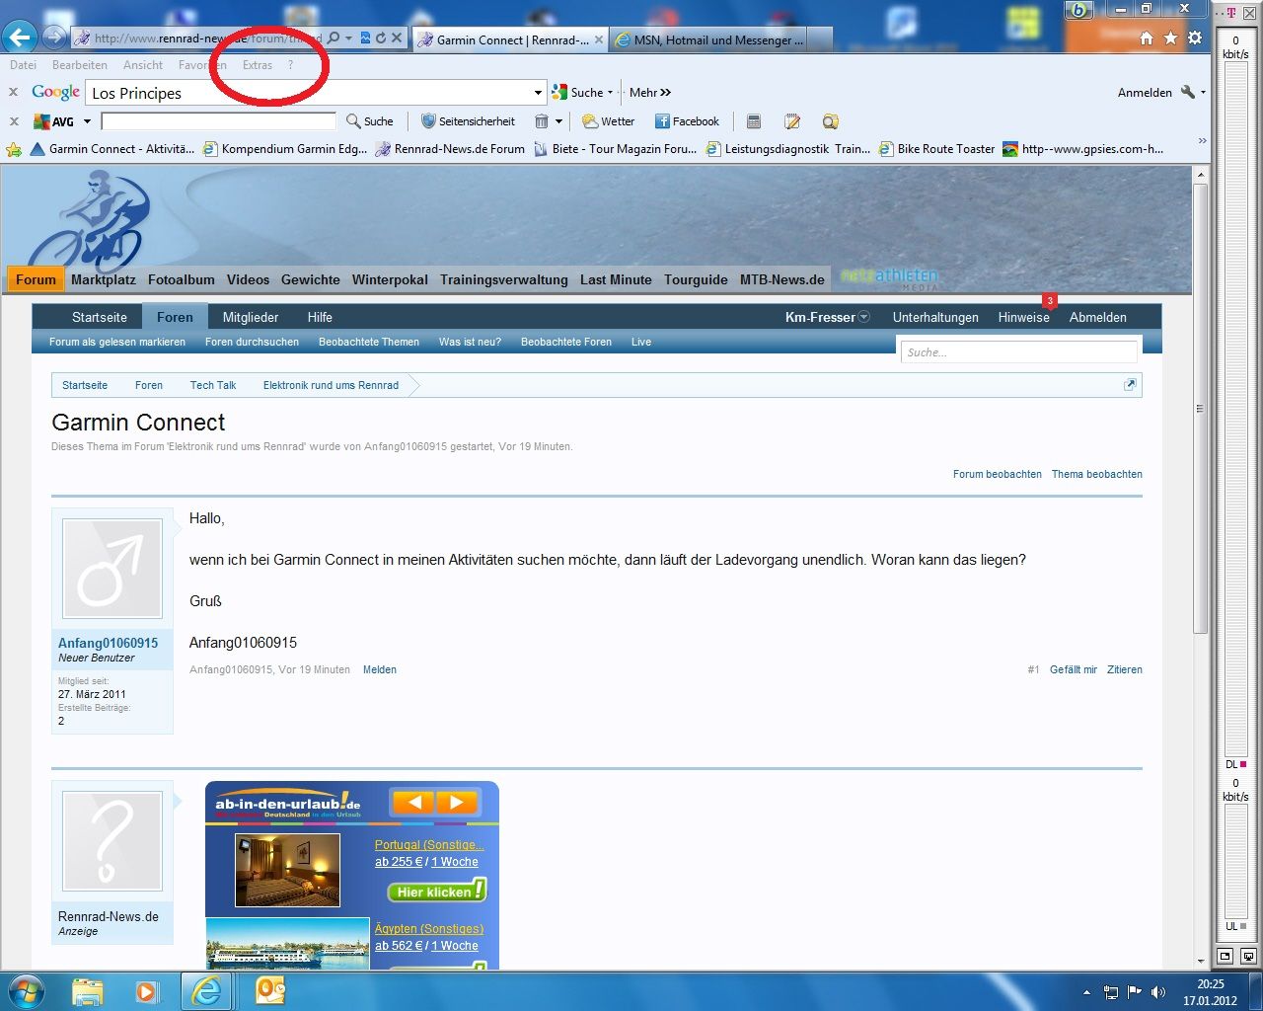
Task: Click the AVG toolbar notepad icon
Action: click(x=791, y=121)
